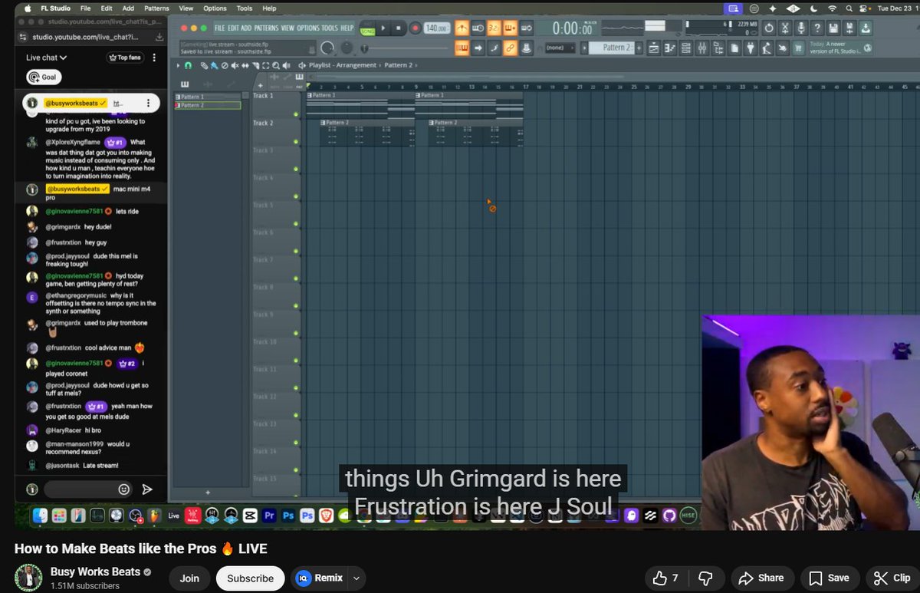The height and width of the screenshot is (593, 920).
Task: Open the mixer view icon
Action: pyautogui.click(x=702, y=48)
